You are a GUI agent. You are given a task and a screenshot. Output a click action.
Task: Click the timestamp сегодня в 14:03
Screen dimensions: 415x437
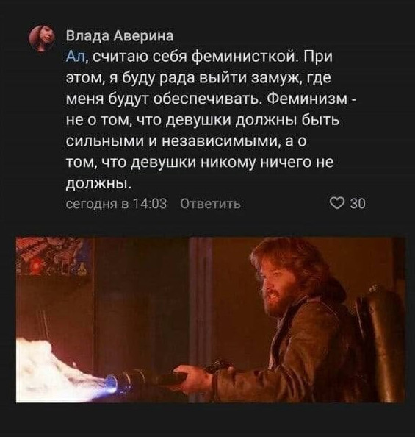[116, 204]
